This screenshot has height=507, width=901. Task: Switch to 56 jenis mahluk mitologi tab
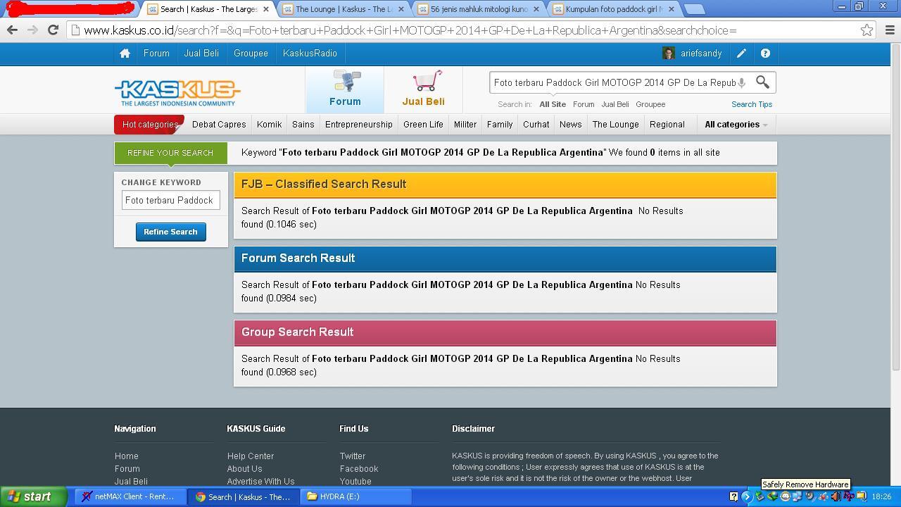[x=479, y=9]
